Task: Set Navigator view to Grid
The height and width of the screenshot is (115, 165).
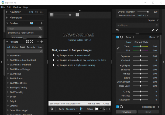Action: coord(31,12)
